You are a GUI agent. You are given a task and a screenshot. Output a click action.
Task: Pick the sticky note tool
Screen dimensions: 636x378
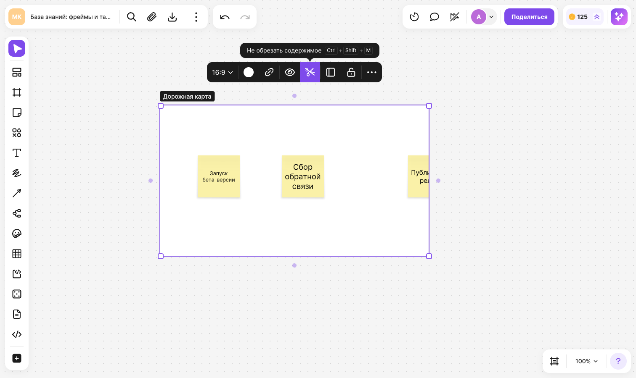[17, 113]
